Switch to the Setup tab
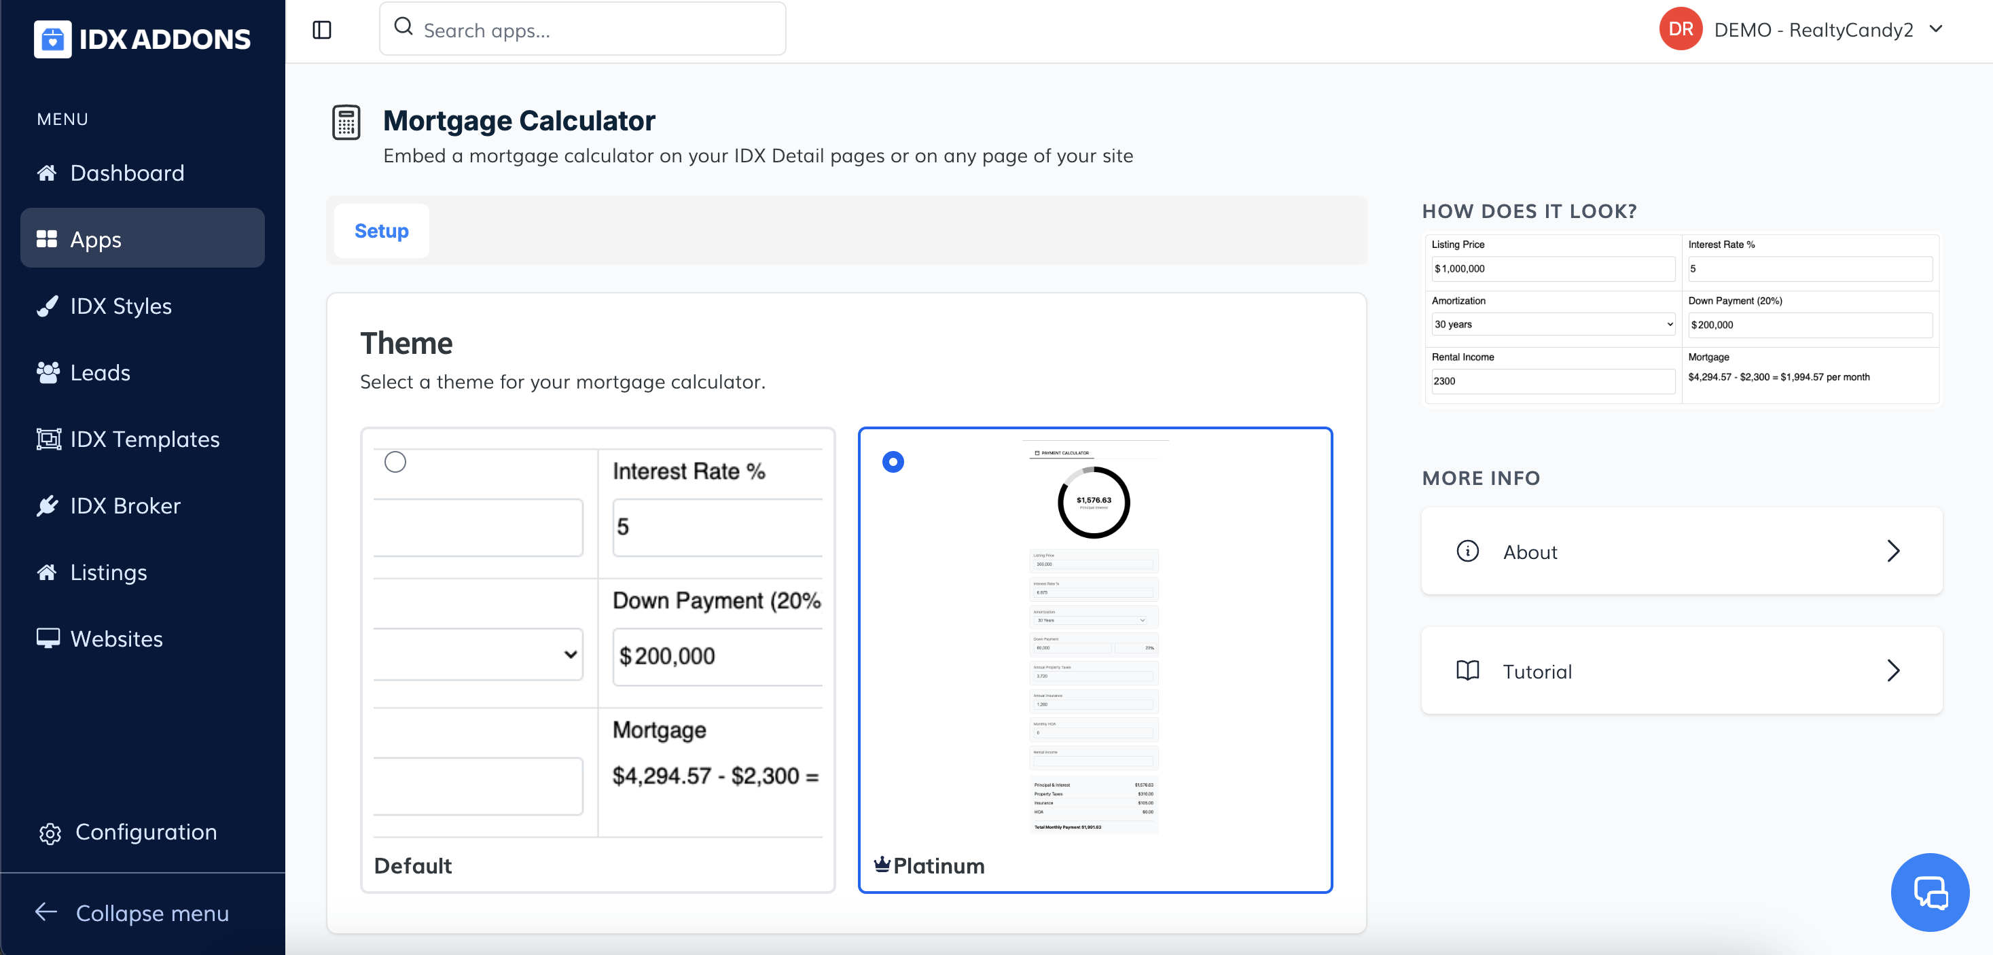 [382, 231]
